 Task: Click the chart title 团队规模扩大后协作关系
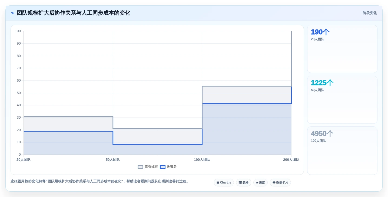[x=74, y=13]
